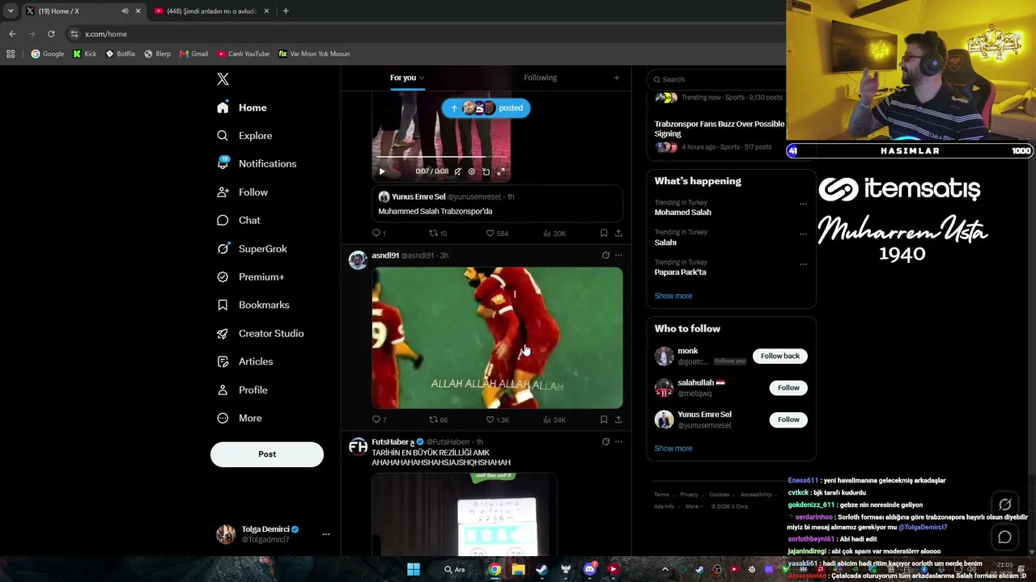Open Grok explain icon on FutsHaber post

coord(605,441)
